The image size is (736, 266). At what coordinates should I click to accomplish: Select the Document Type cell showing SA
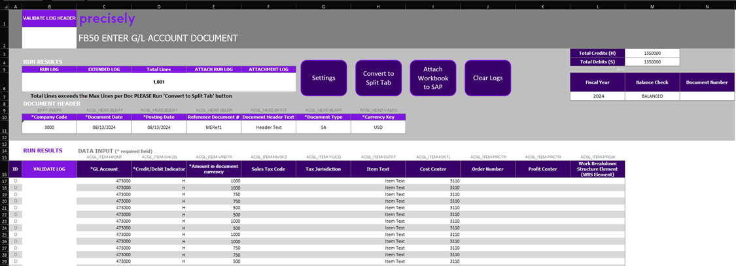(323, 127)
